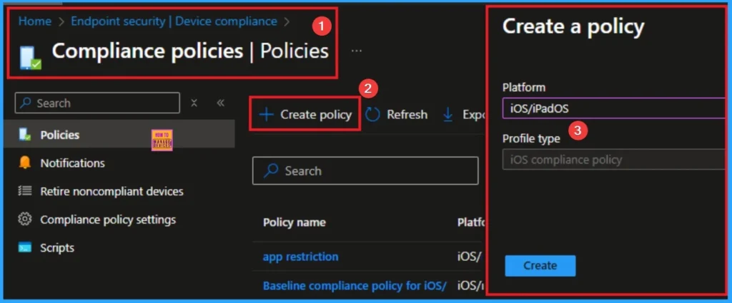Click the Retire noncompliant devices list icon

[x=25, y=191]
